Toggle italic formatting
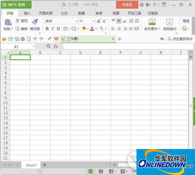The image size is (195, 175). [x=53, y=29]
